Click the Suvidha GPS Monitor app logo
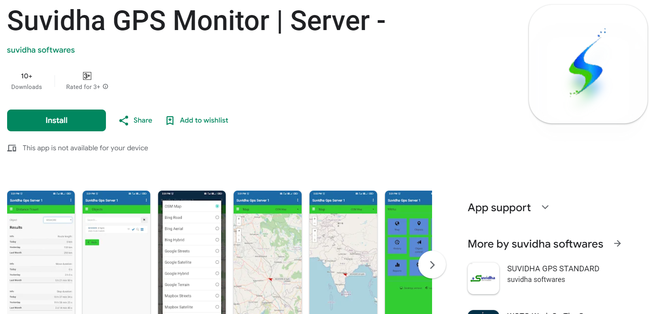The image size is (657, 314). coord(588,64)
